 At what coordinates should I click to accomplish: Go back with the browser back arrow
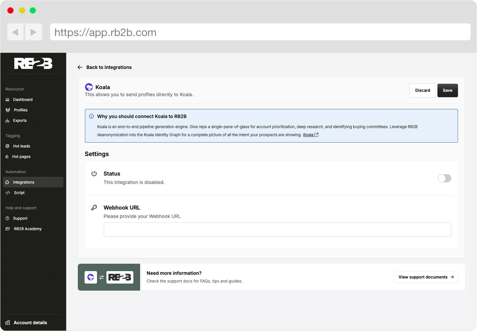[15, 32]
